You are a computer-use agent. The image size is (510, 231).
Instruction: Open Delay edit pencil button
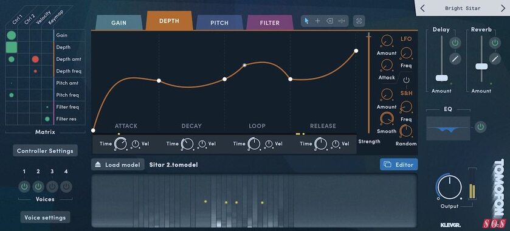pos(455,58)
